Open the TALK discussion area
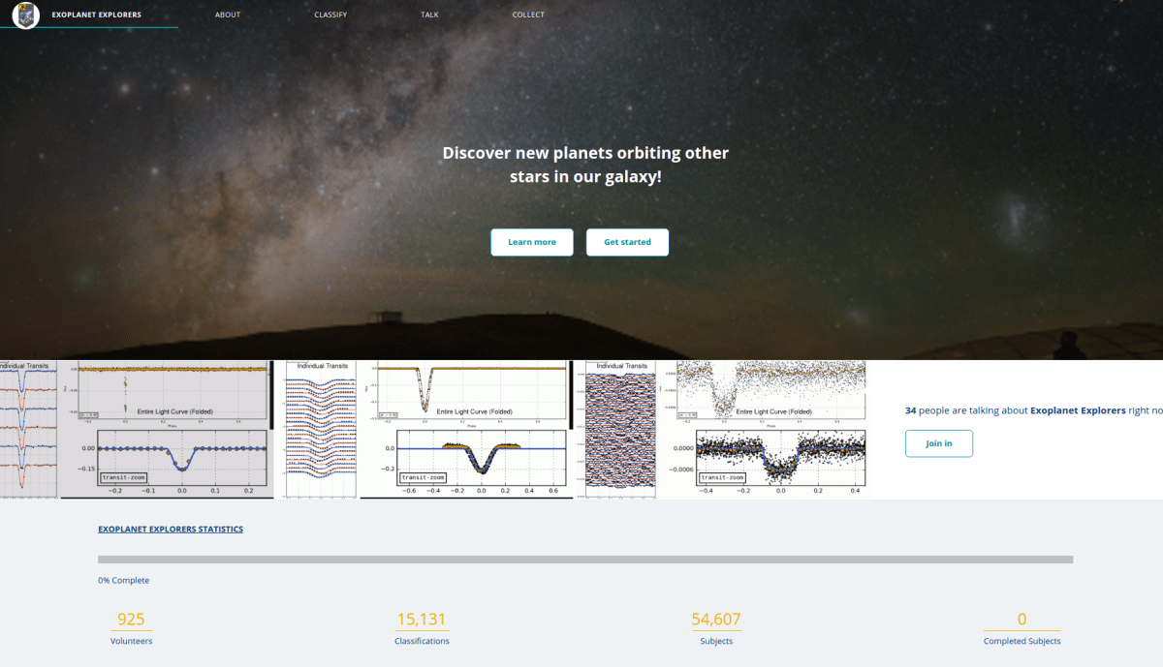Screen dimensions: 1163x667 [429, 15]
